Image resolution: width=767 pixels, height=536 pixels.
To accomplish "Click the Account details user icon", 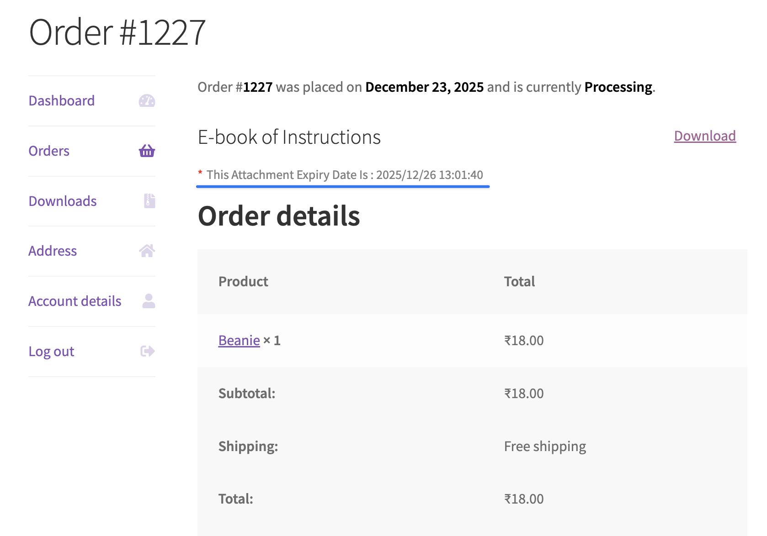I will 149,301.
